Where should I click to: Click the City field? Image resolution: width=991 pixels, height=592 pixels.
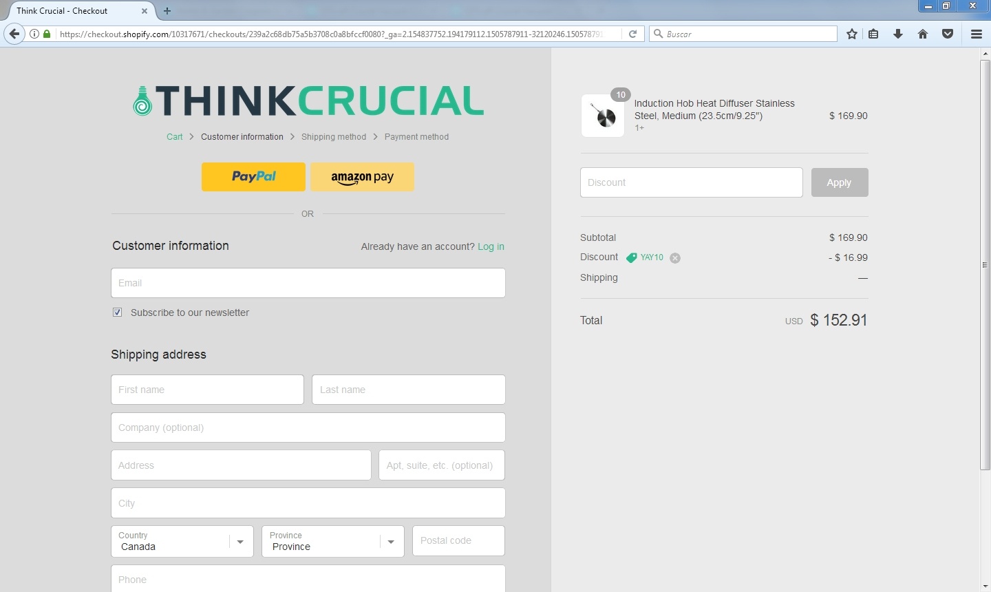coord(308,503)
